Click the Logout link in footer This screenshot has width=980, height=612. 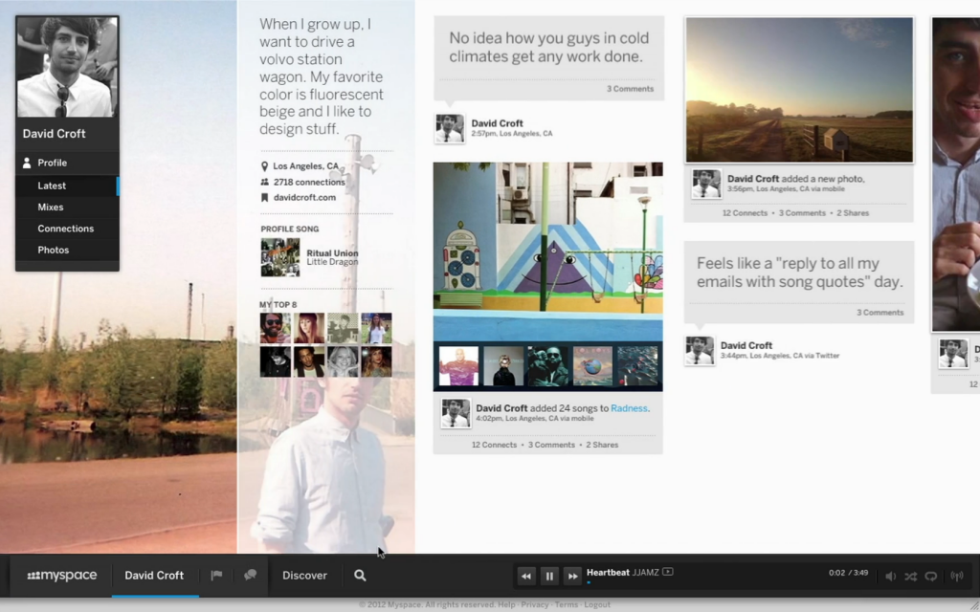597,604
